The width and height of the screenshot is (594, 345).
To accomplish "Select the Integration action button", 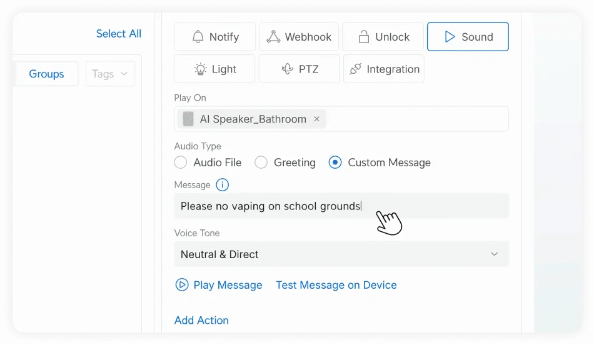I will [x=384, y=69].
